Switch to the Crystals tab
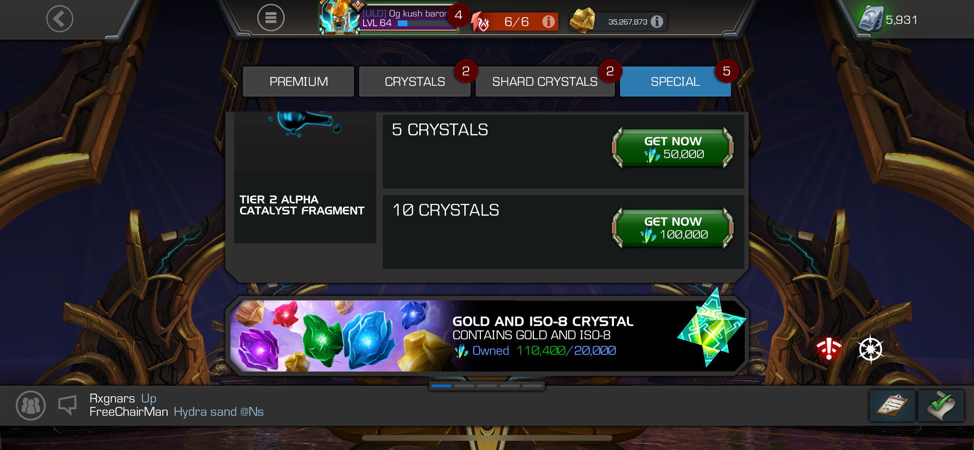 coord(415,82)
